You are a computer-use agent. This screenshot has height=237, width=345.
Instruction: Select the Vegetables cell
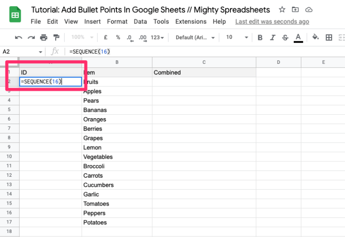click(117, 157)
